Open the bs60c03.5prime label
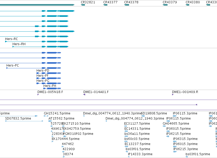 pyautogui.click(x=137, y=139)
